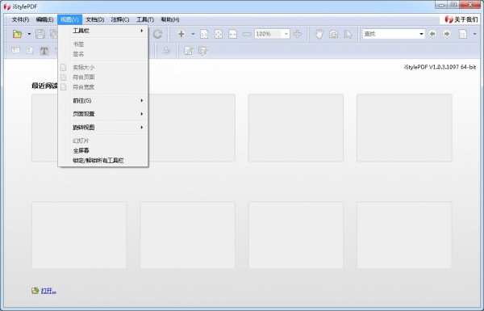Click the fit width toolbar icon
Image resolution: width=484 pixels, height=311 pixels.
[x=233, y=34]
